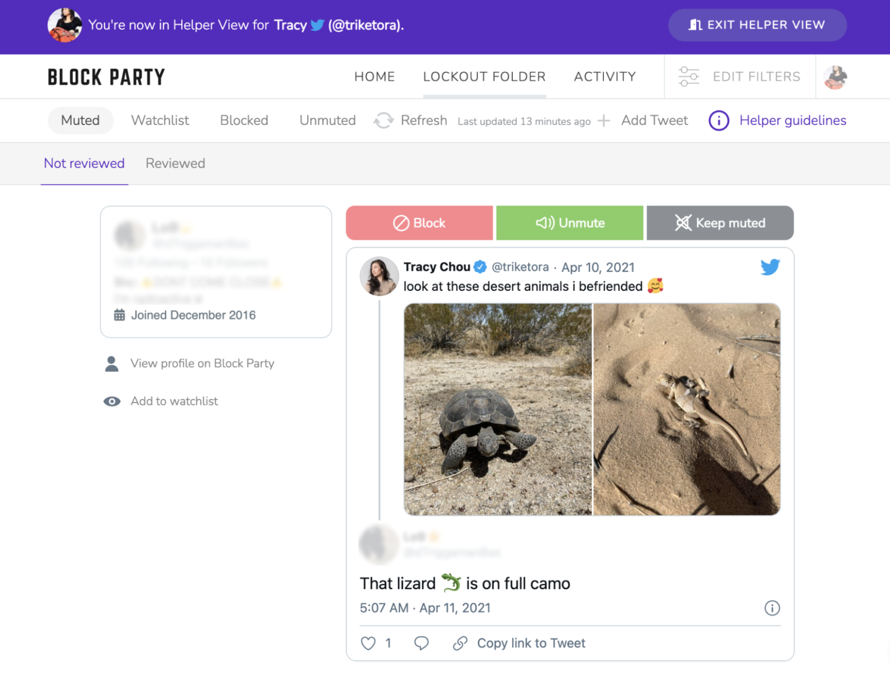Image resolution: width=890 pixels, height=677 pixels.
Task: Click Copy link to Tweet
Action: tap(531, 643)
